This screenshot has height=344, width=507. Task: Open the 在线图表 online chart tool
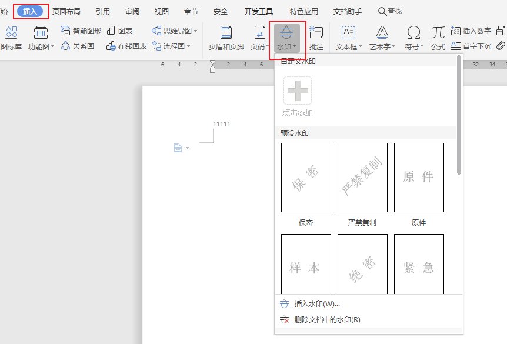[131, 46]
